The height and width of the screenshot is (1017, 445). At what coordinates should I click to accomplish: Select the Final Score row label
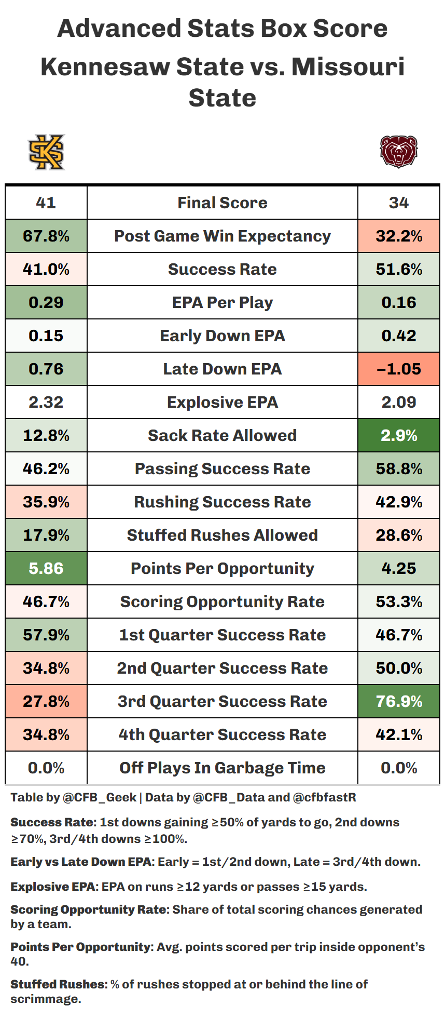[223, 203]
